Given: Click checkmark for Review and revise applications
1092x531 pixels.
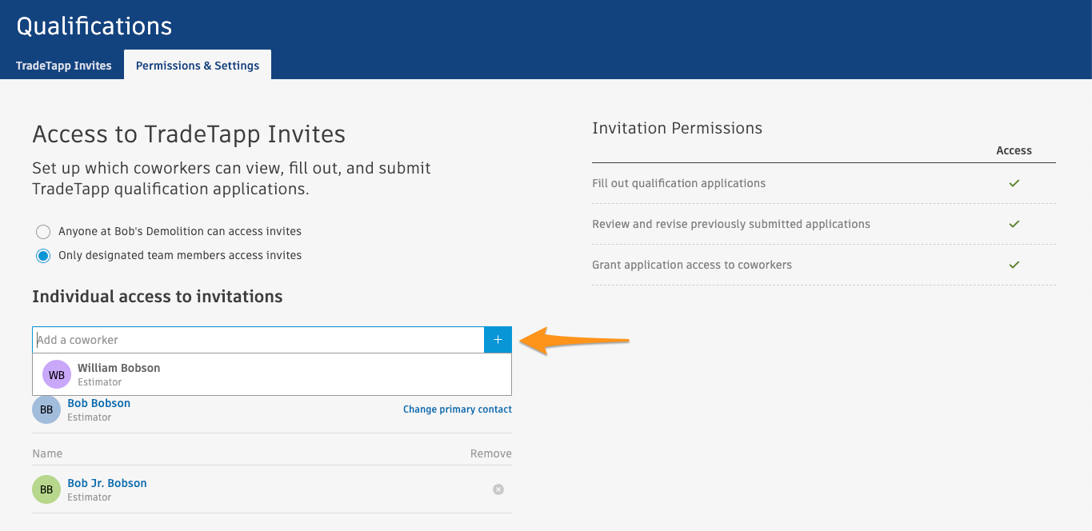Looking at the screenshot, I should 1014,224.
